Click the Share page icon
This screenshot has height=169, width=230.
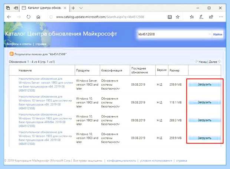pos(211,17)
